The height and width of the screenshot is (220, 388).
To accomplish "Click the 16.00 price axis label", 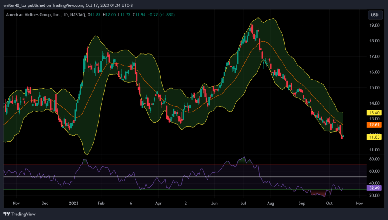I will pos(374,72).
